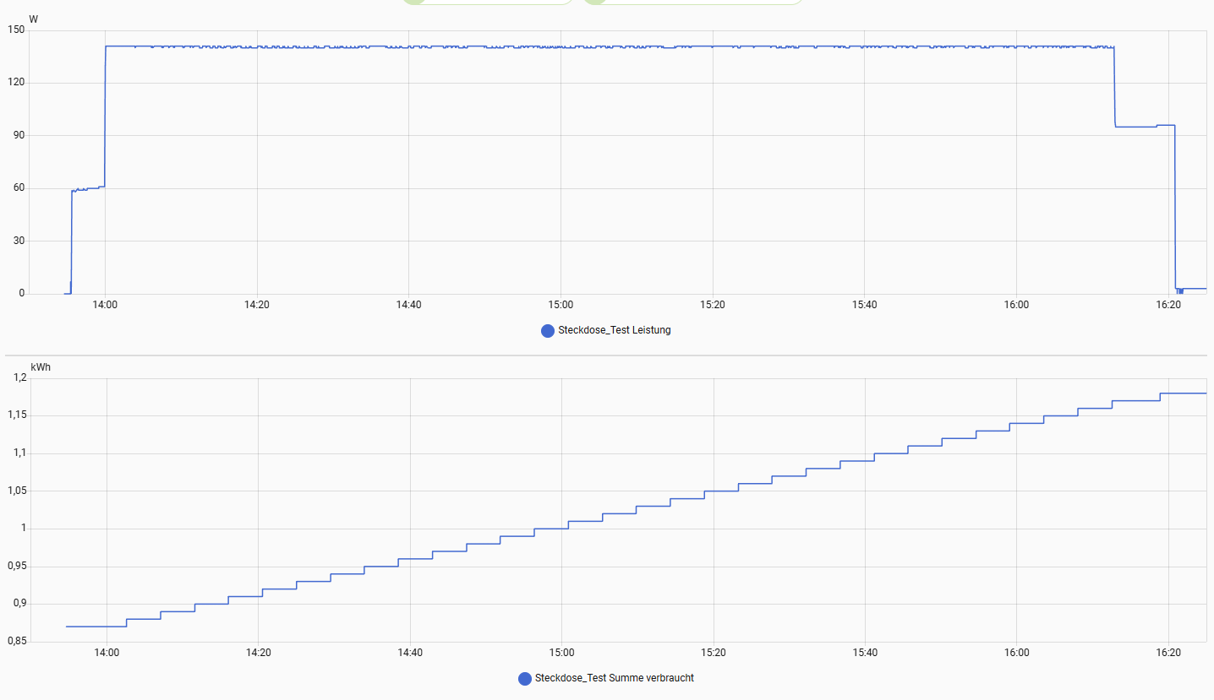Click the 15:00 label on the power chart axis
This screenshot has height=700, width=1214.
[561, 305]
